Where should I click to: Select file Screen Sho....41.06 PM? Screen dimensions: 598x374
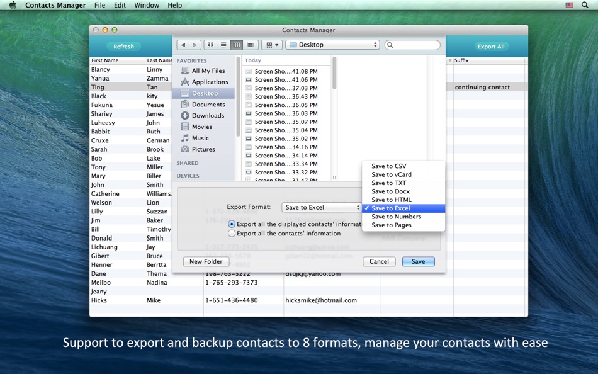point(286,80)
